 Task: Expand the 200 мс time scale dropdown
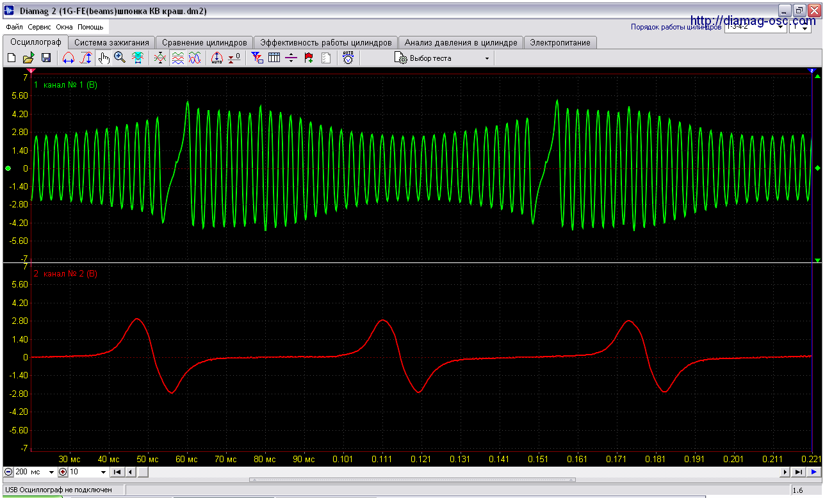52,472
